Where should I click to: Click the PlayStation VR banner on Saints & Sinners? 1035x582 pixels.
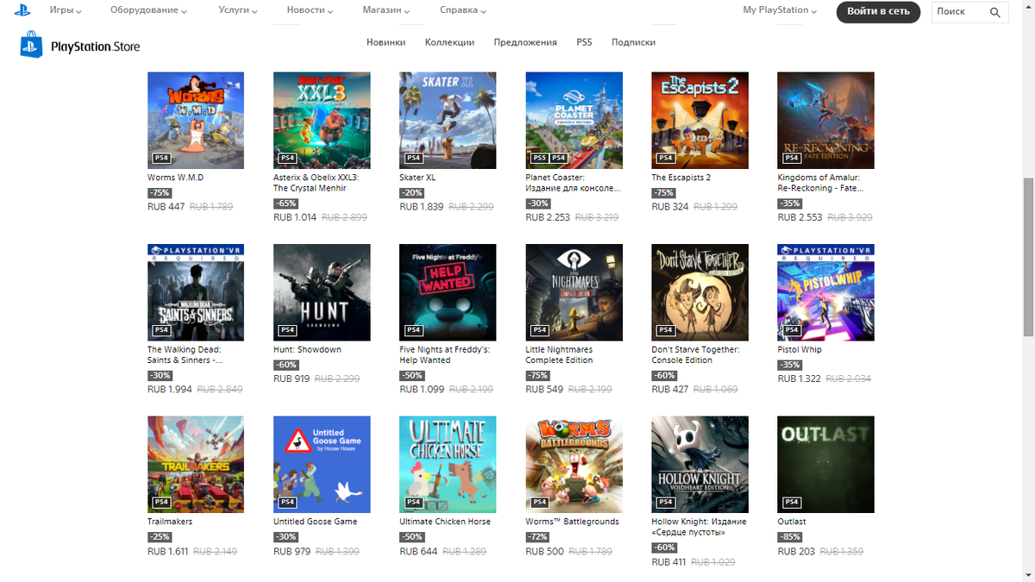pos(196,248)
